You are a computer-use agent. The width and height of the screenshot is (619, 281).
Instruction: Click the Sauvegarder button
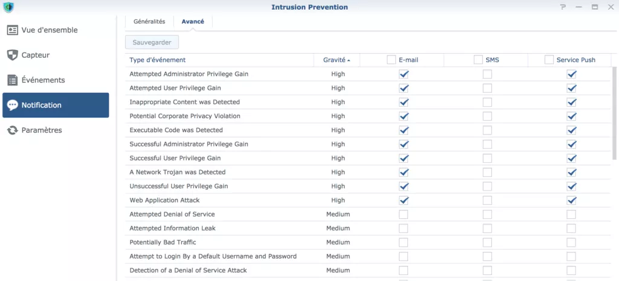pyautogui.click(x=152, y=42)
